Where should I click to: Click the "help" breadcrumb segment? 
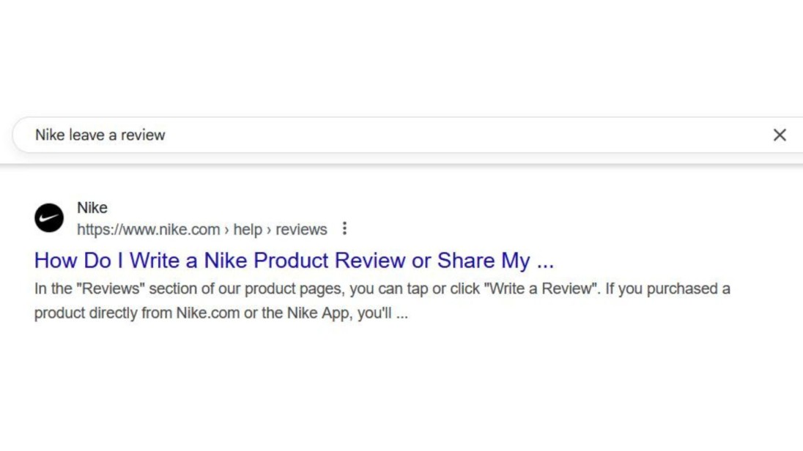pyautogui.click(x=248, y=230)
